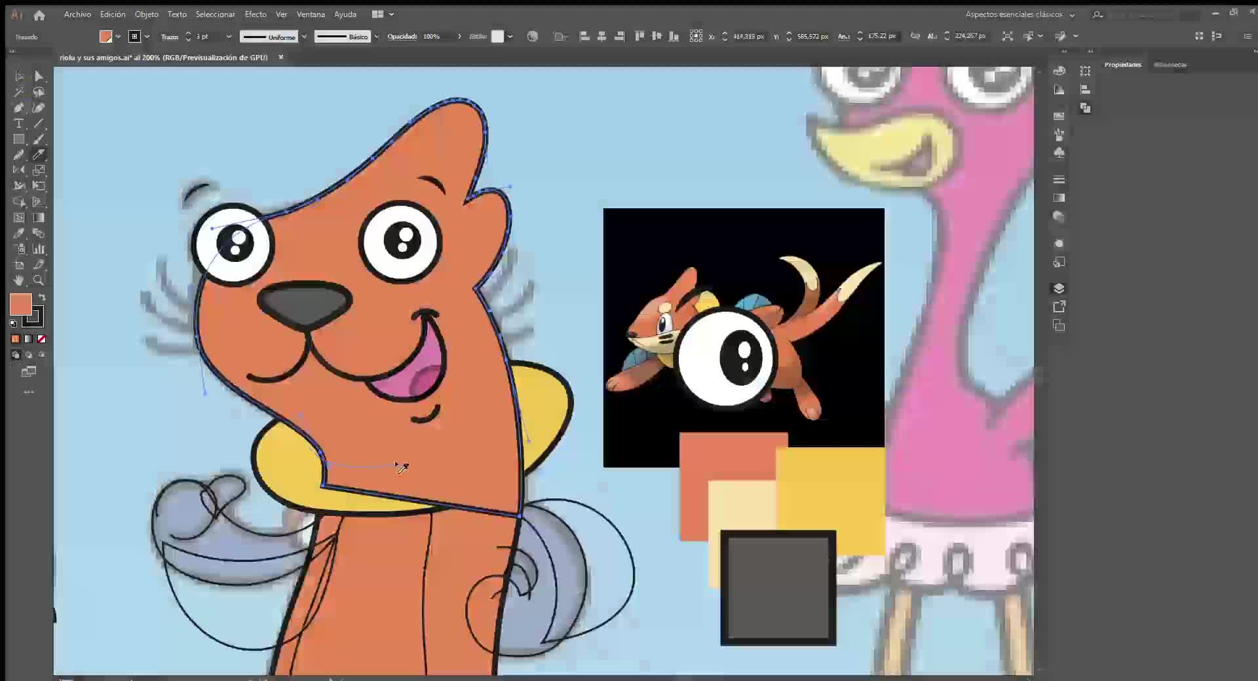Select the Rectangle tool
The height and width of the screenshot is (681, 1258).
(x=19, y=139)
